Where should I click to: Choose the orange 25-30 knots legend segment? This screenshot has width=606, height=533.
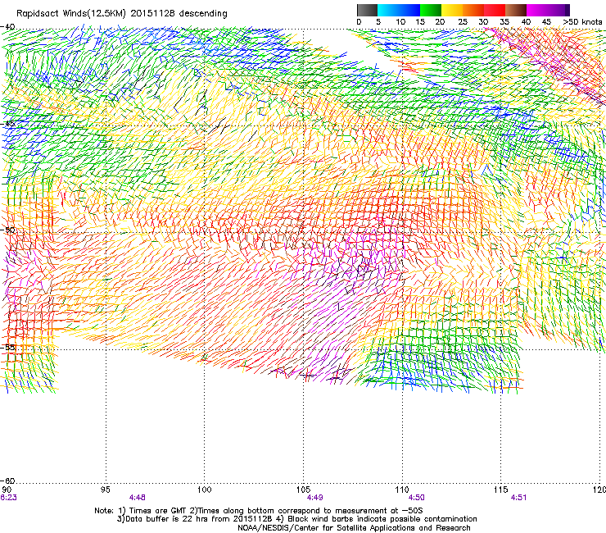click(x=473, y=10)
